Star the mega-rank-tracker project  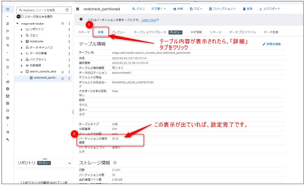point(62,23)
